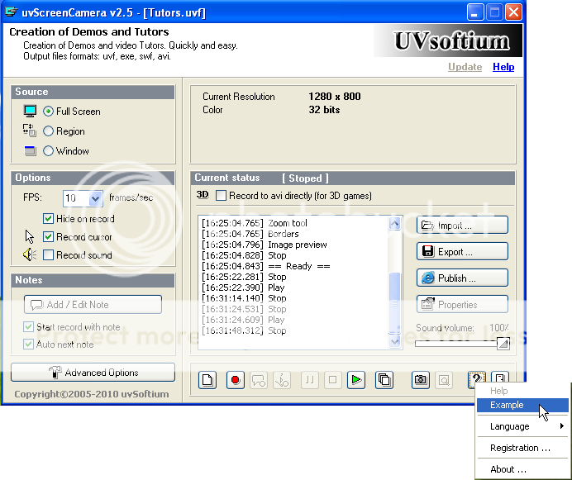The height and width of the screenshot is (480, 572).
Task: Select the Region source radio button
Action: pos(48,131)
